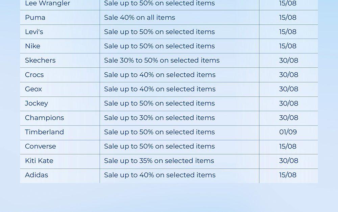Select Crocs' 30/08 date cell
The width and height of the screenshot is (338, 212).
coord(288,75)
